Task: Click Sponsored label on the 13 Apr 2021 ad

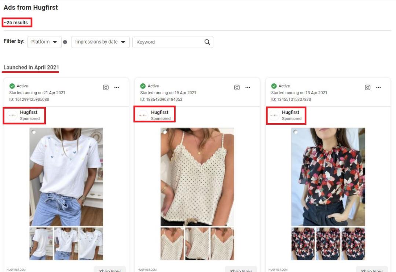Action: tap(292, 118)
